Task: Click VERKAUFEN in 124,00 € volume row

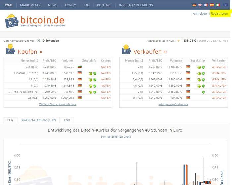Action: click(219, 98)
